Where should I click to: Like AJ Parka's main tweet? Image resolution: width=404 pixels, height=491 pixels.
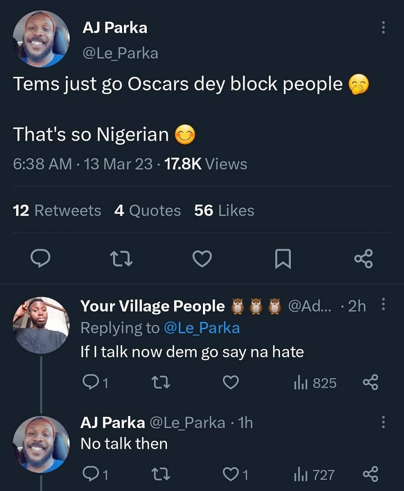tap(202, 259)
